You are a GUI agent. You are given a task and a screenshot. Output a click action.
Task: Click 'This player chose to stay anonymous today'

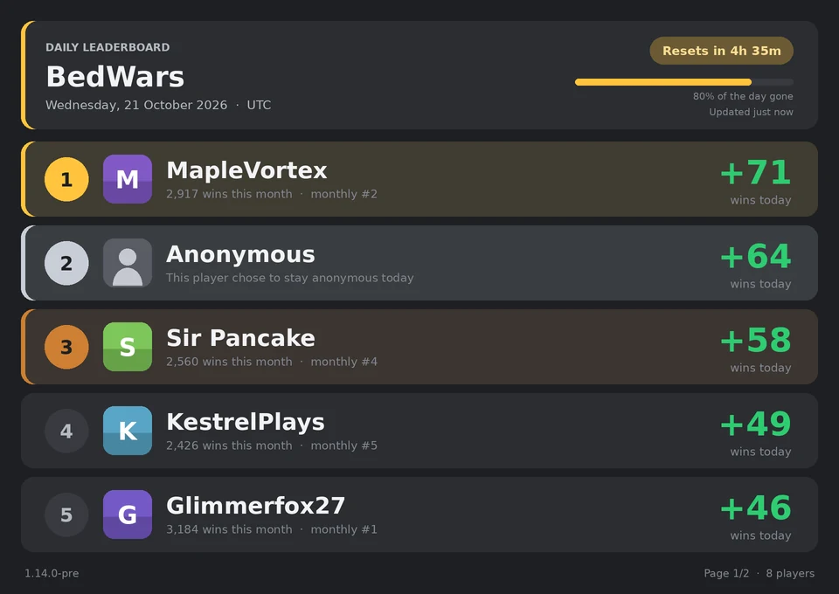tap(289, 278)
